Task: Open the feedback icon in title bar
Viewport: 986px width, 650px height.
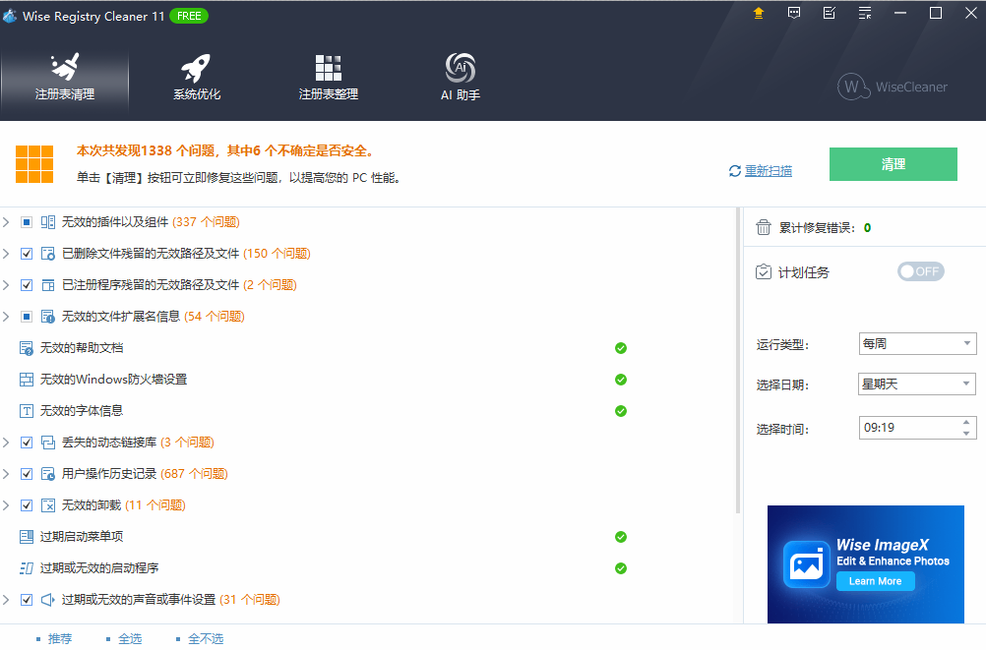Action: 793,14
